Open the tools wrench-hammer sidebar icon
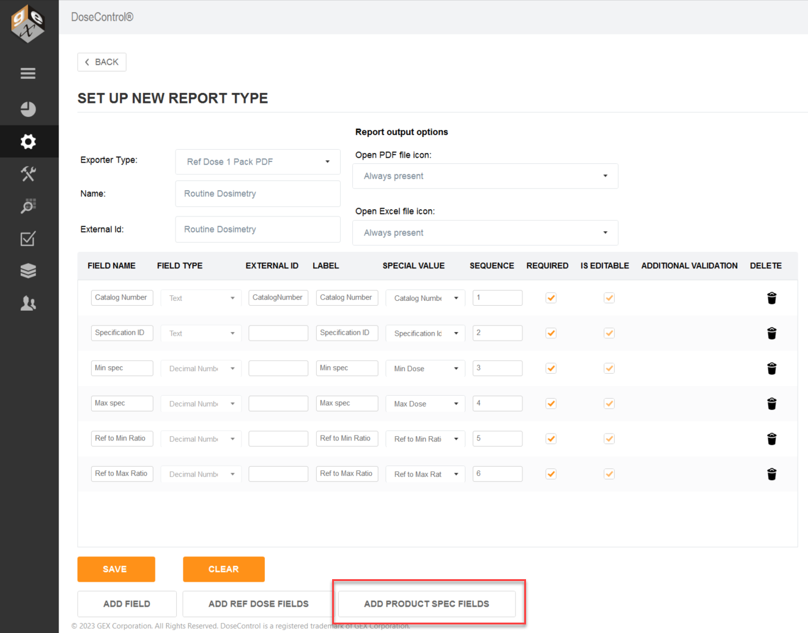Screen dimensions: 808x633 pyautogui.click(x=28, y=174)
